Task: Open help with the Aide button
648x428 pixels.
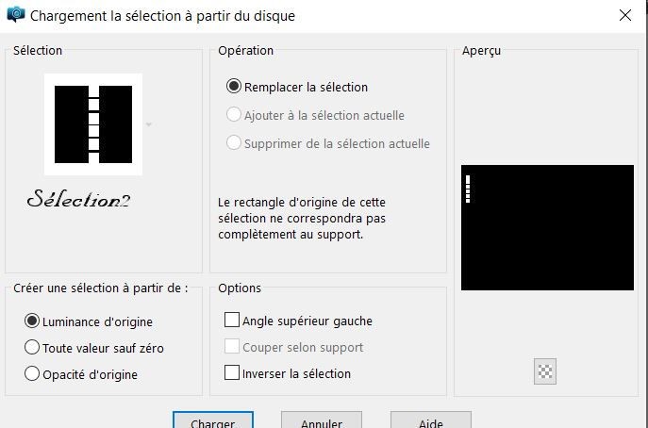Action: 430,421
